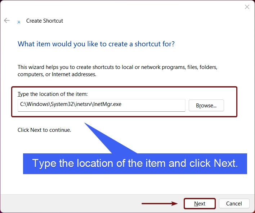Open the Browse... file picker
The height and width of the screenshot is (213, 255).
point(206,106)
